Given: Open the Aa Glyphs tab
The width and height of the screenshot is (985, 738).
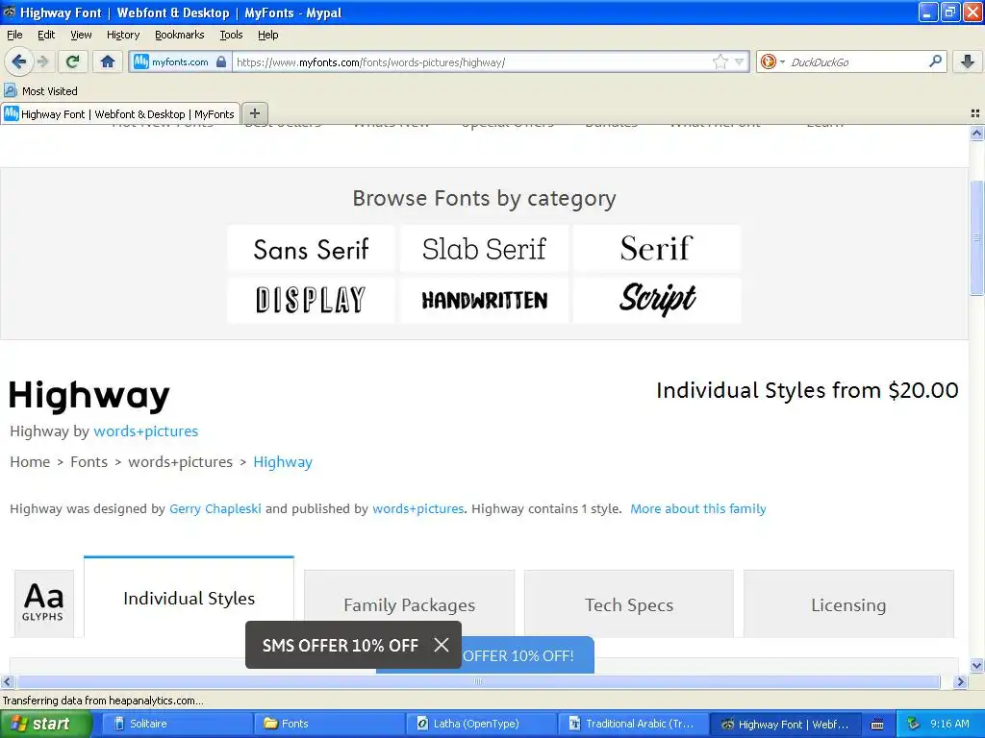Looking at the screenshot, I should pyautogui.click(x=43, y=603).
